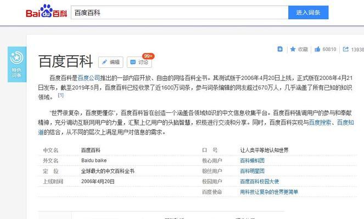Click the 校园用户 label
Screen dimensions: 364x219
point(212,182)
